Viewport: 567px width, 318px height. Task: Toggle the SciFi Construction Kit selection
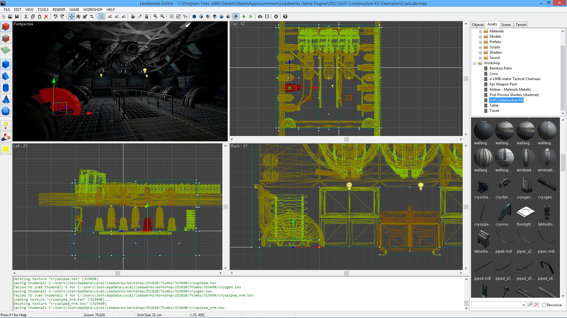(x=506, y=100)
